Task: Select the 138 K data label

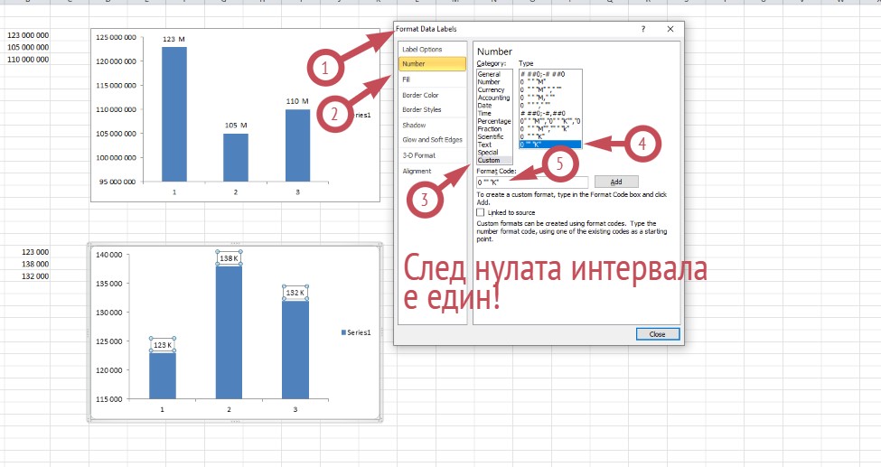Action: point(229,259)
